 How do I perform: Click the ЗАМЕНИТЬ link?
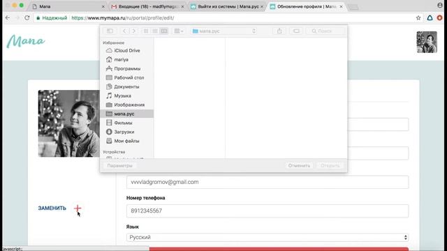pos(52,208)
